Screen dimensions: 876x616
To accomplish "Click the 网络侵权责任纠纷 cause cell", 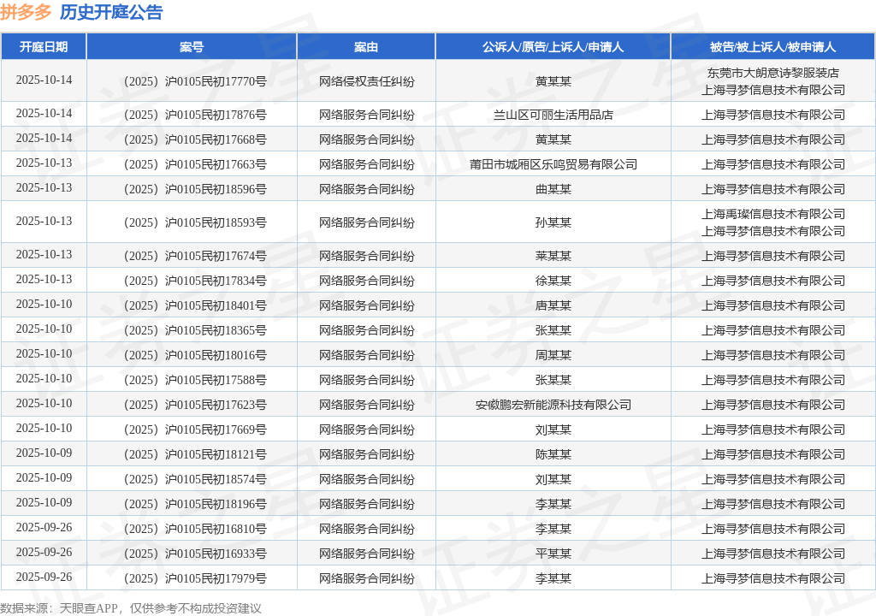I will click(x=366, y=81).
